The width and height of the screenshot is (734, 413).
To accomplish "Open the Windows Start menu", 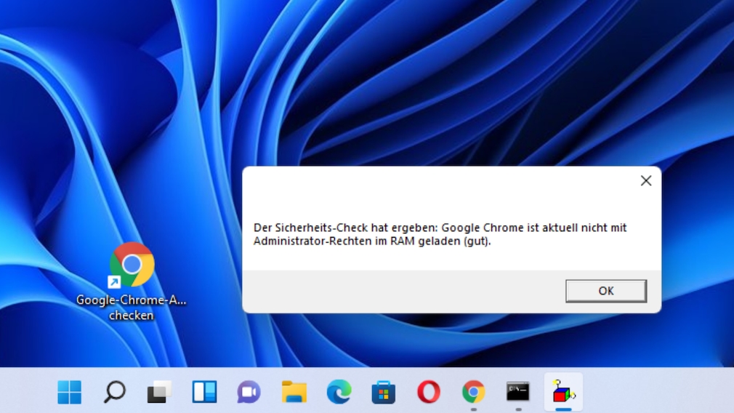I will [70, 393].
